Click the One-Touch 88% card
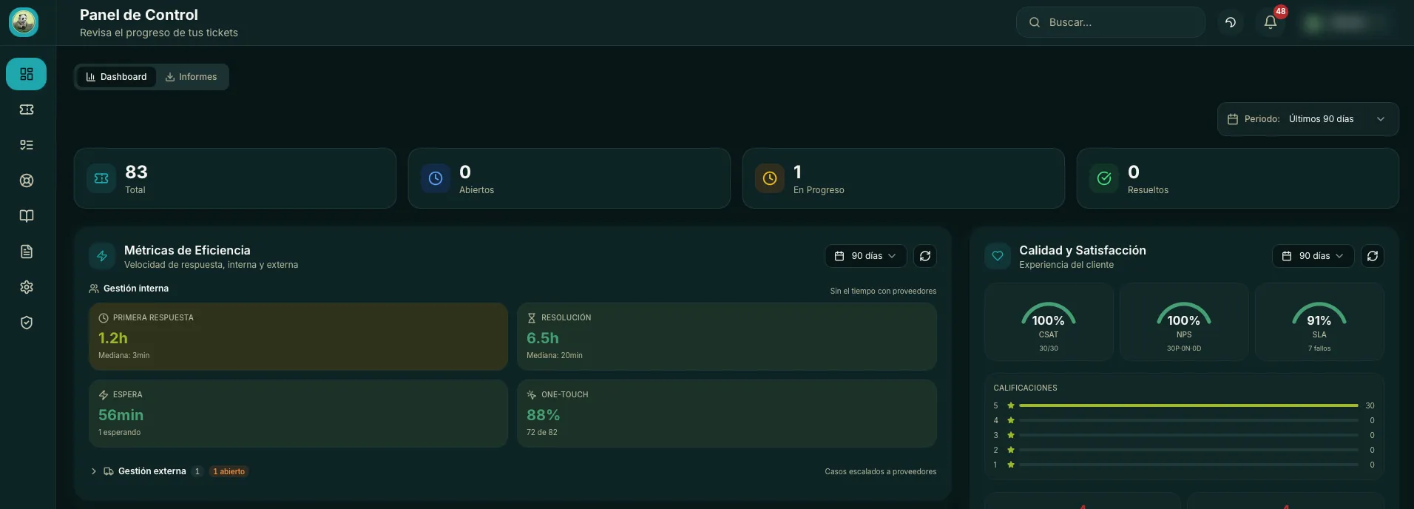Viewport: 1414px width, 509px height. [727, 414]
